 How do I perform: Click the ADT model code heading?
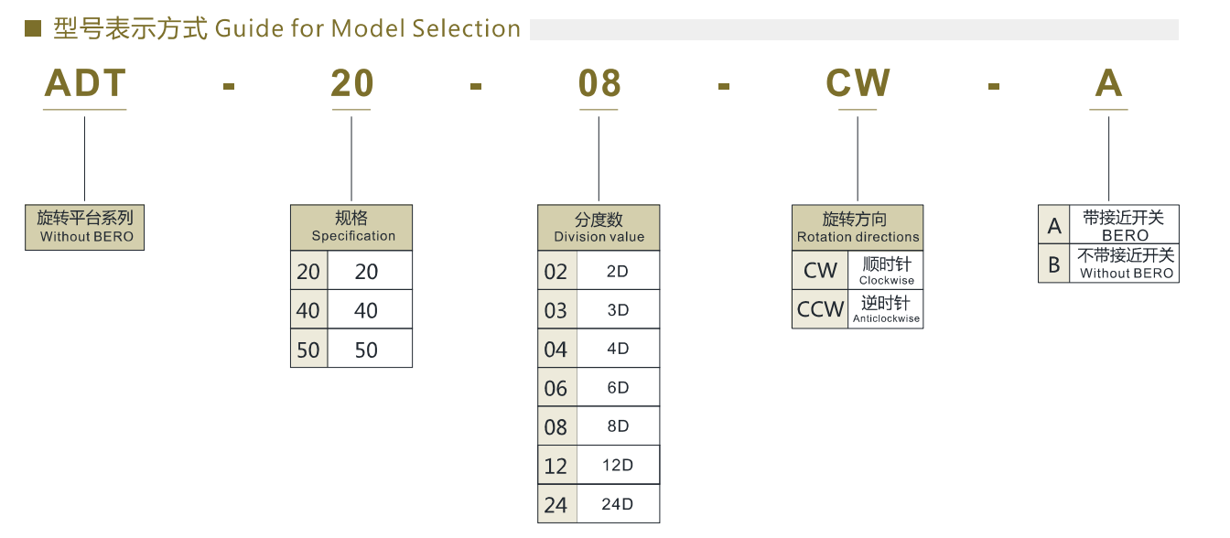pyautogui.click(x=85, y=84)
